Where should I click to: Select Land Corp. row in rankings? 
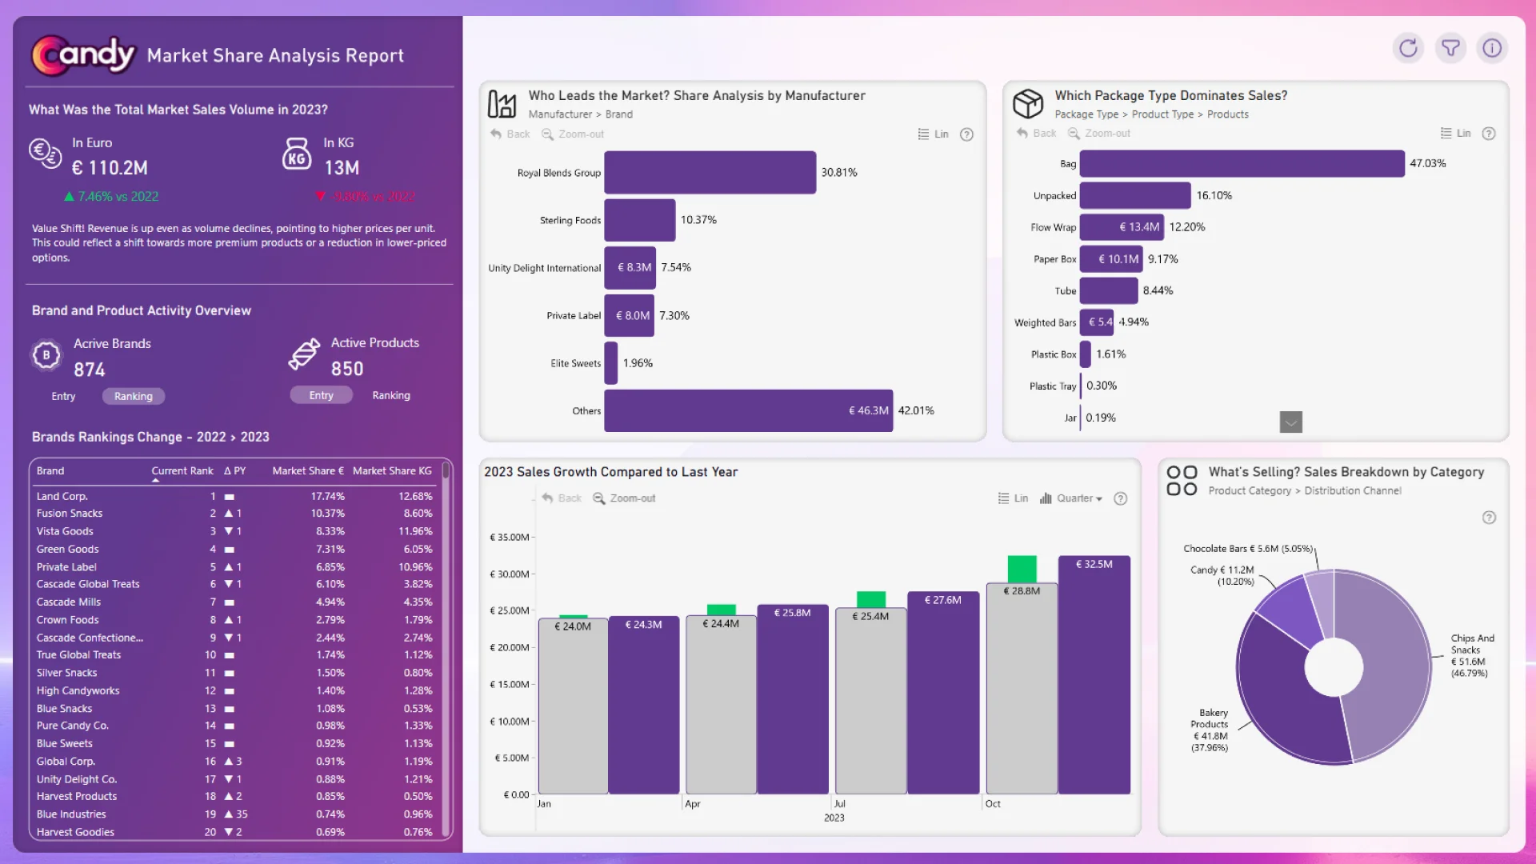(234, 497)
